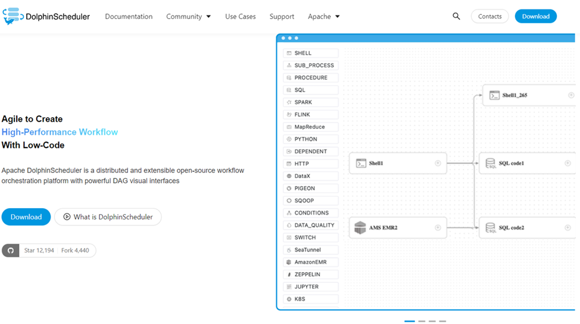The image size is (580, 324).
Task: Click the K8S task icon
Action: coord(289,299)
